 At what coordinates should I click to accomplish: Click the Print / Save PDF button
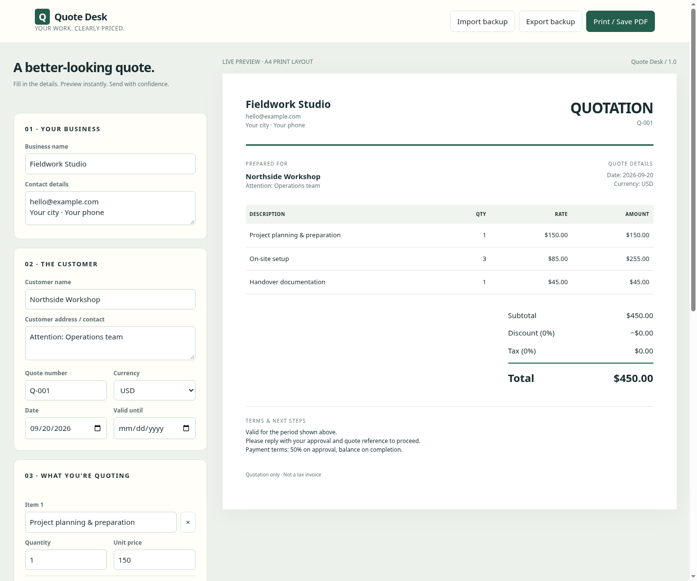(621, 21)
